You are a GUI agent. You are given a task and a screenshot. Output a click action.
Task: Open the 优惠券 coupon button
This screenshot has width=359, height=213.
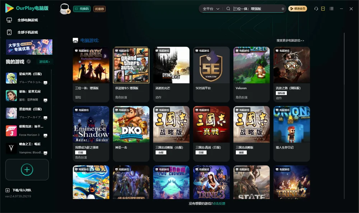[99, 9]
